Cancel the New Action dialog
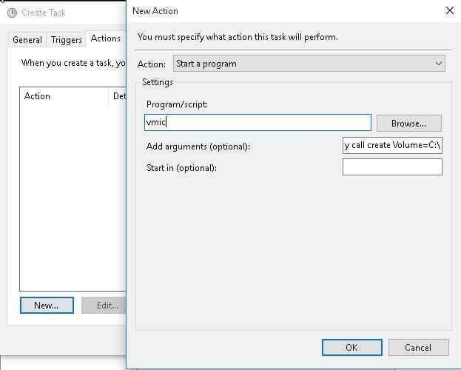461x370 pixels. (417, 347)
